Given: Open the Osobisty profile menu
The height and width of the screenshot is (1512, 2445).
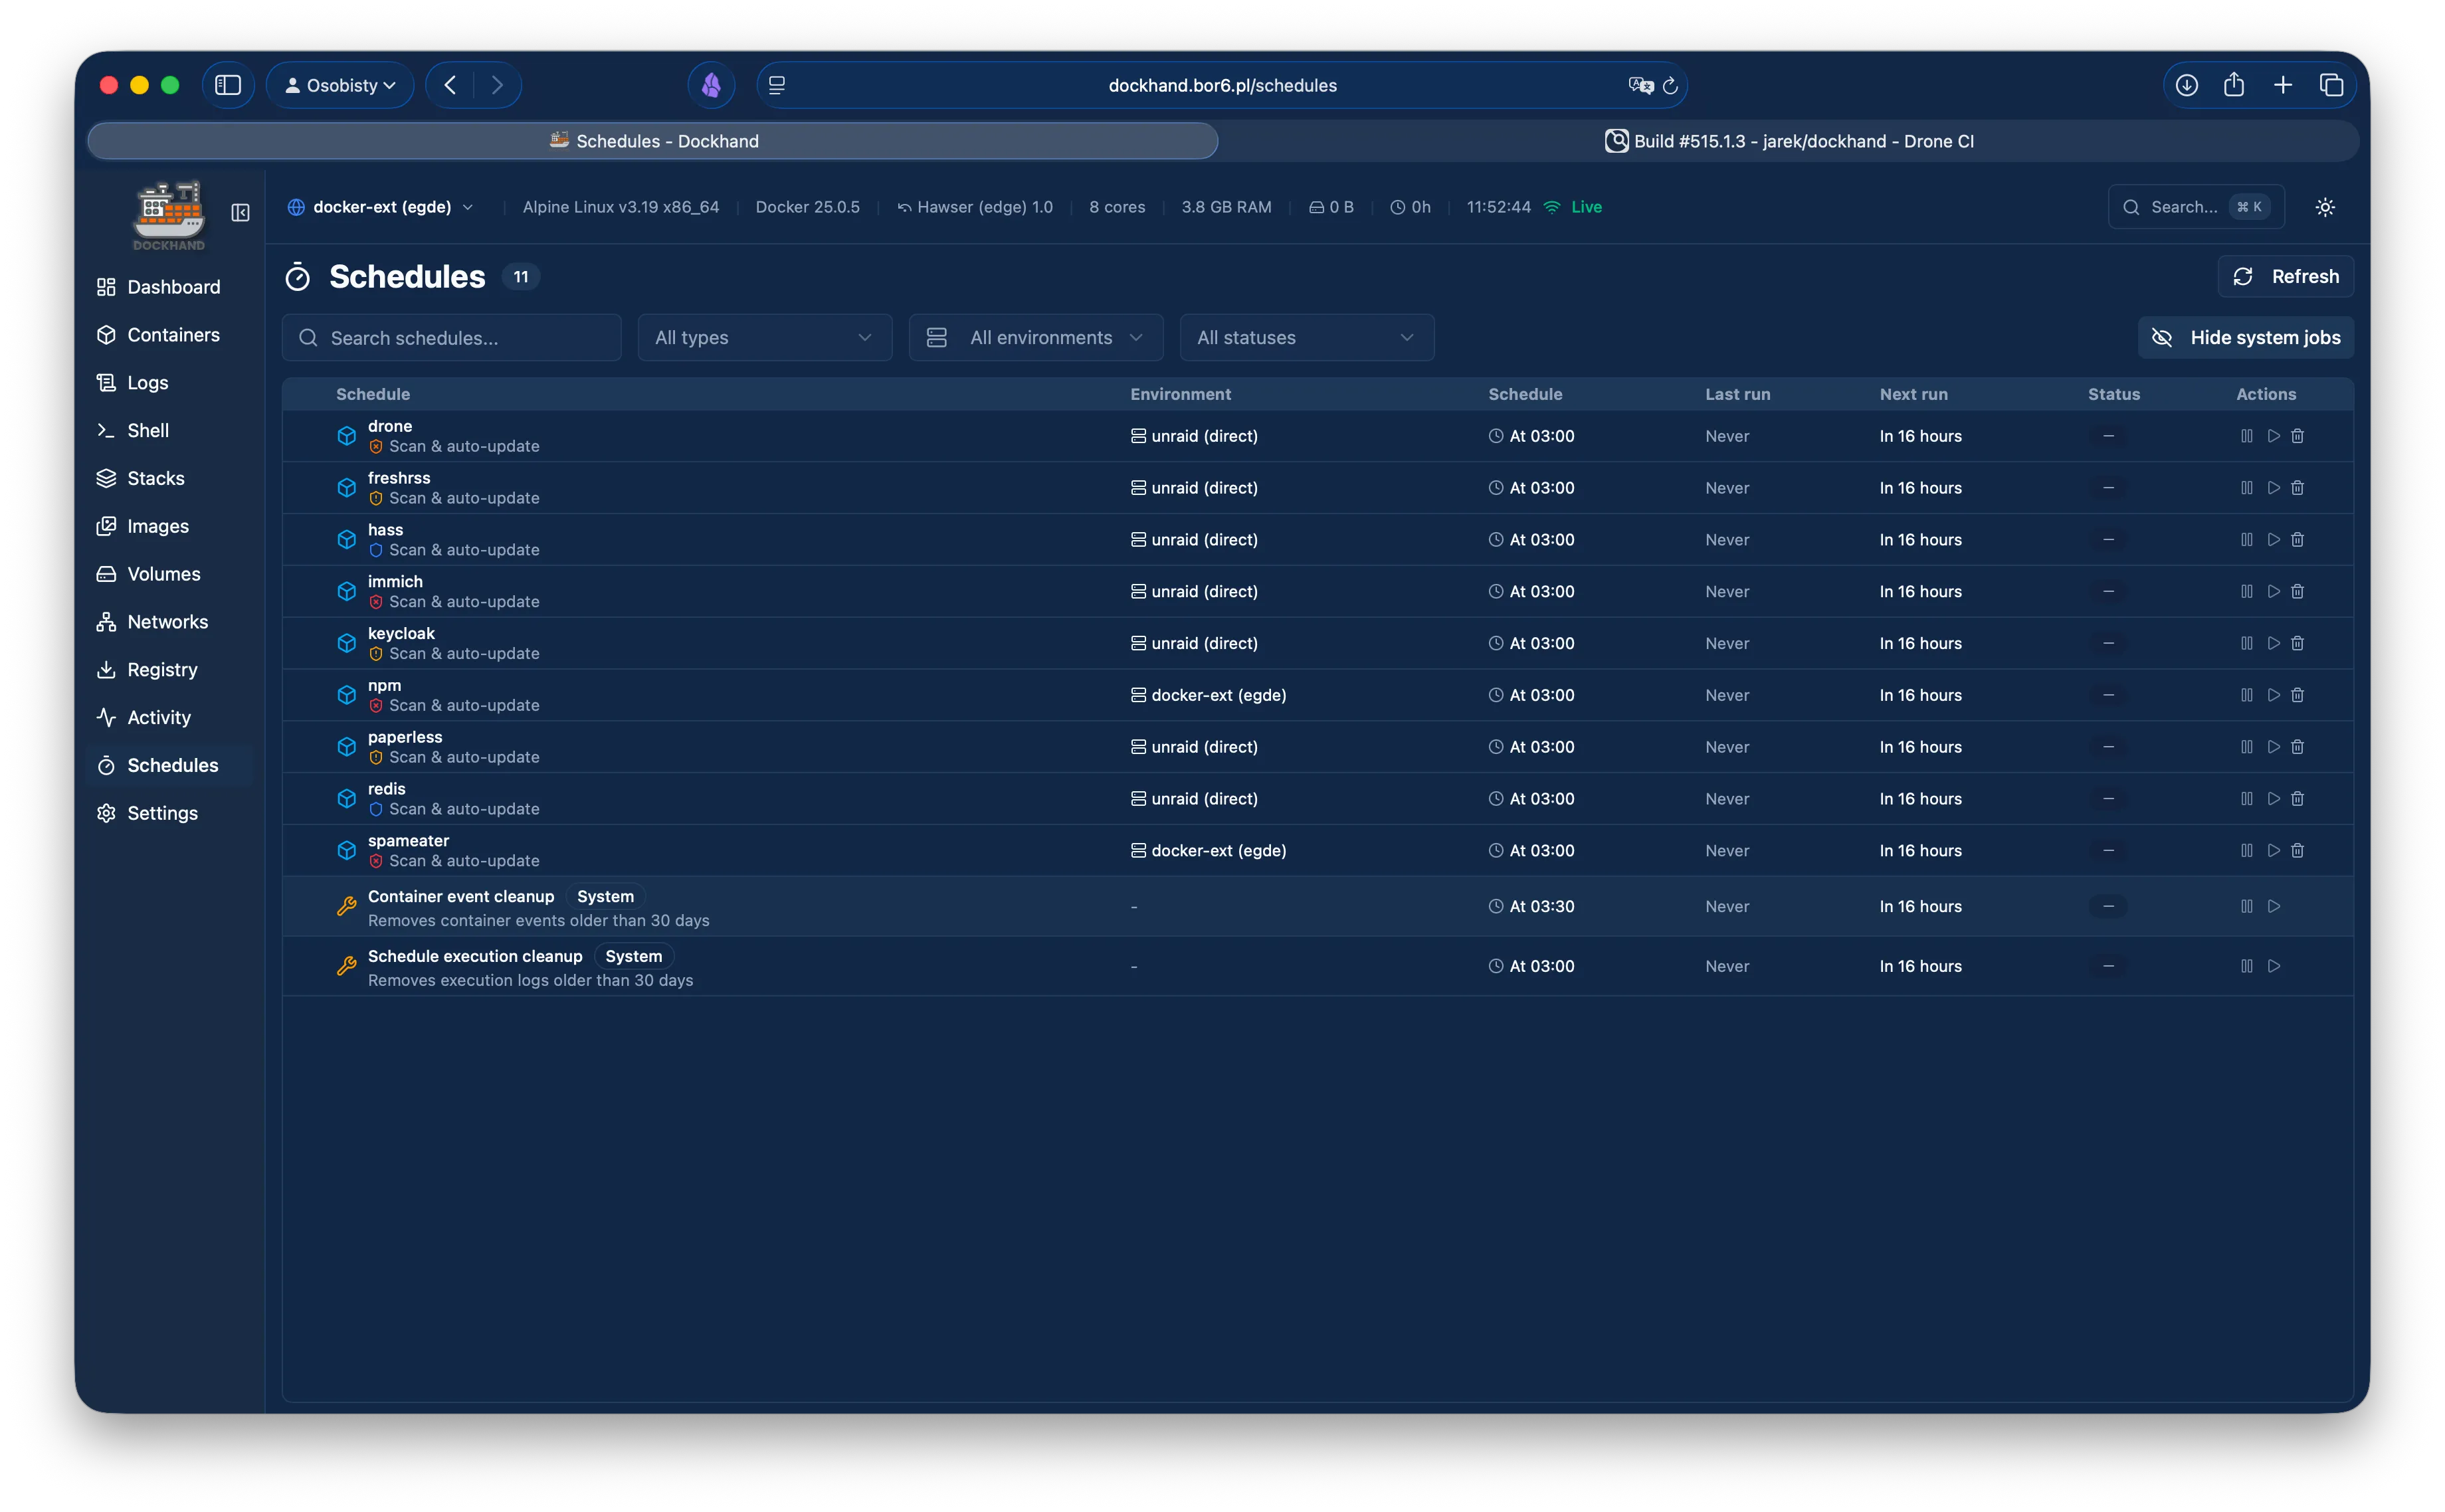Looking at the screenshot, I should pos(340,84).
